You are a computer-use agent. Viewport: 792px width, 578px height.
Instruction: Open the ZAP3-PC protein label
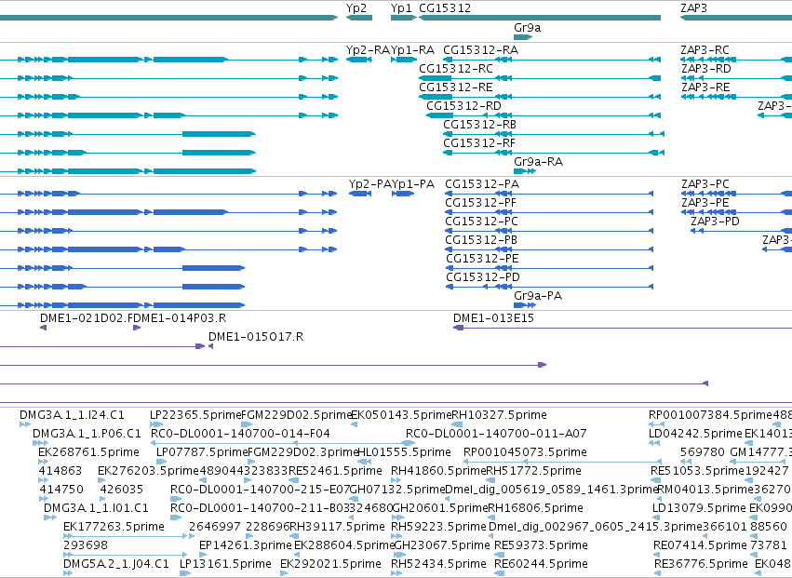[x=705, y=184]
